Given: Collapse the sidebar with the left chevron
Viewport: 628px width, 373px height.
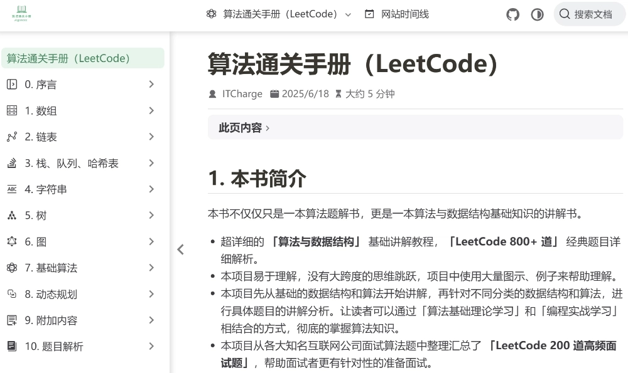Looking at the screenshot, I should (x=180, y=249).
